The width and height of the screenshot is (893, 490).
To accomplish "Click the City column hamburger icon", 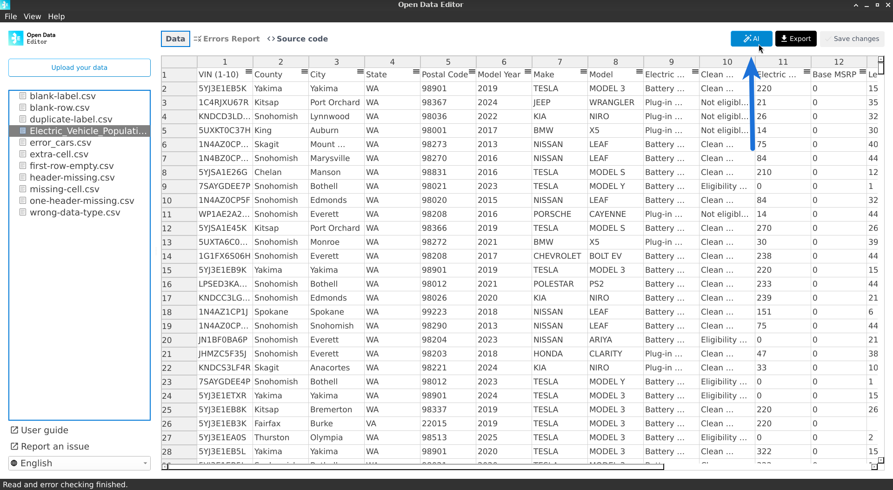I will 360,72.
